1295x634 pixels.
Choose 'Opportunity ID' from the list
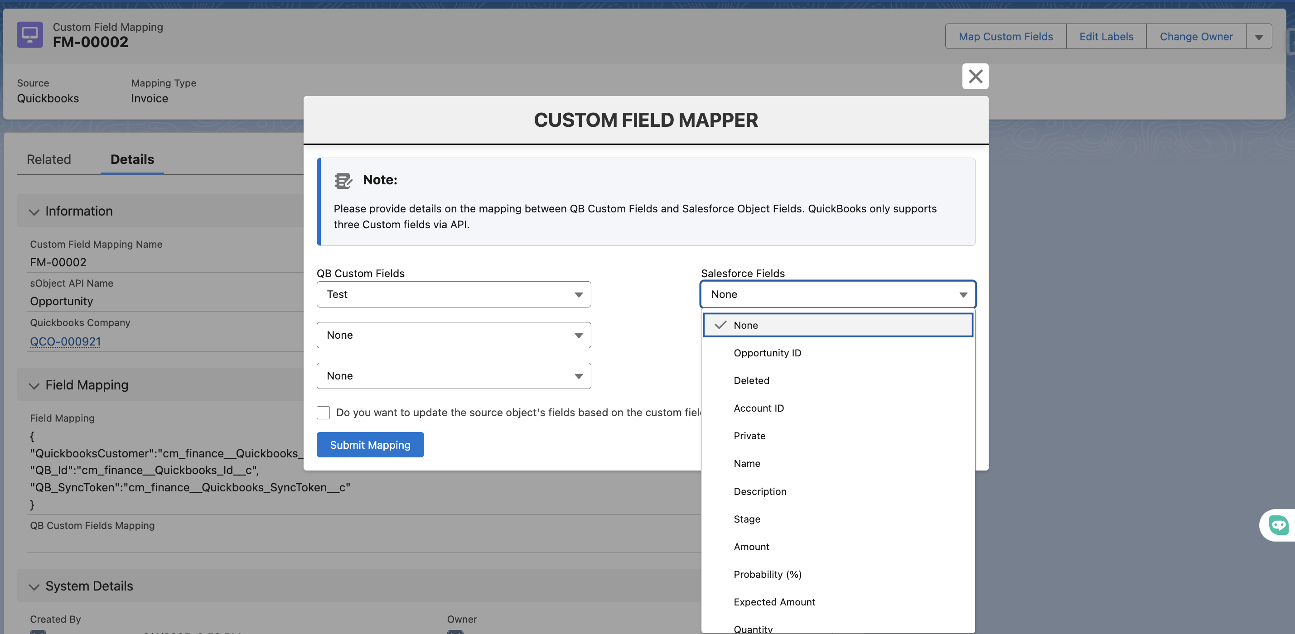[x=838, y=353]
